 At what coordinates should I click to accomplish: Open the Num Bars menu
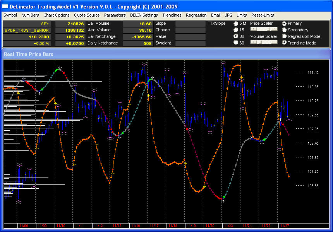[30, 15]
